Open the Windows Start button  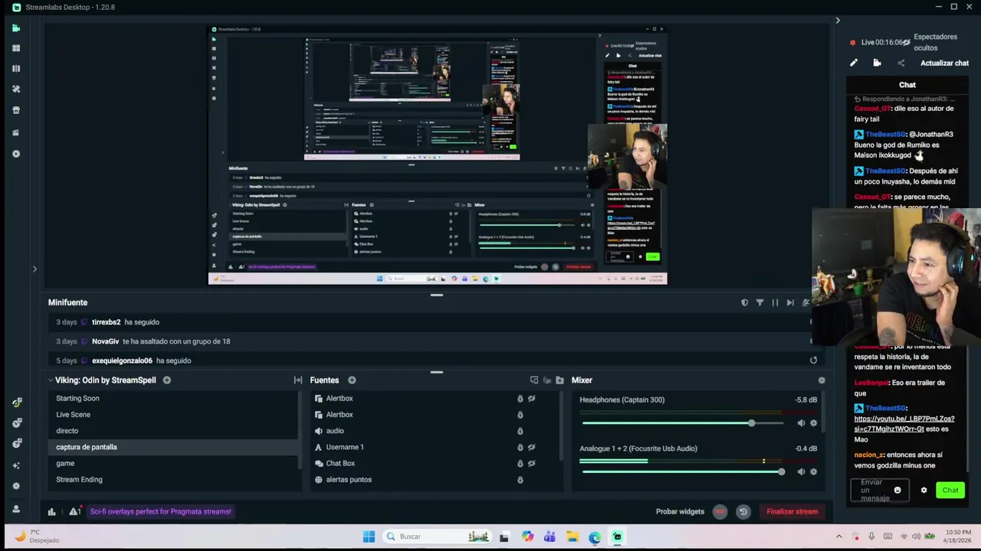point(369,537)
